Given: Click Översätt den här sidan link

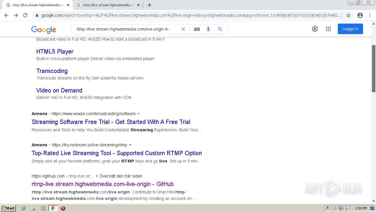Looking at the screenshot, I should click(121, 176).
